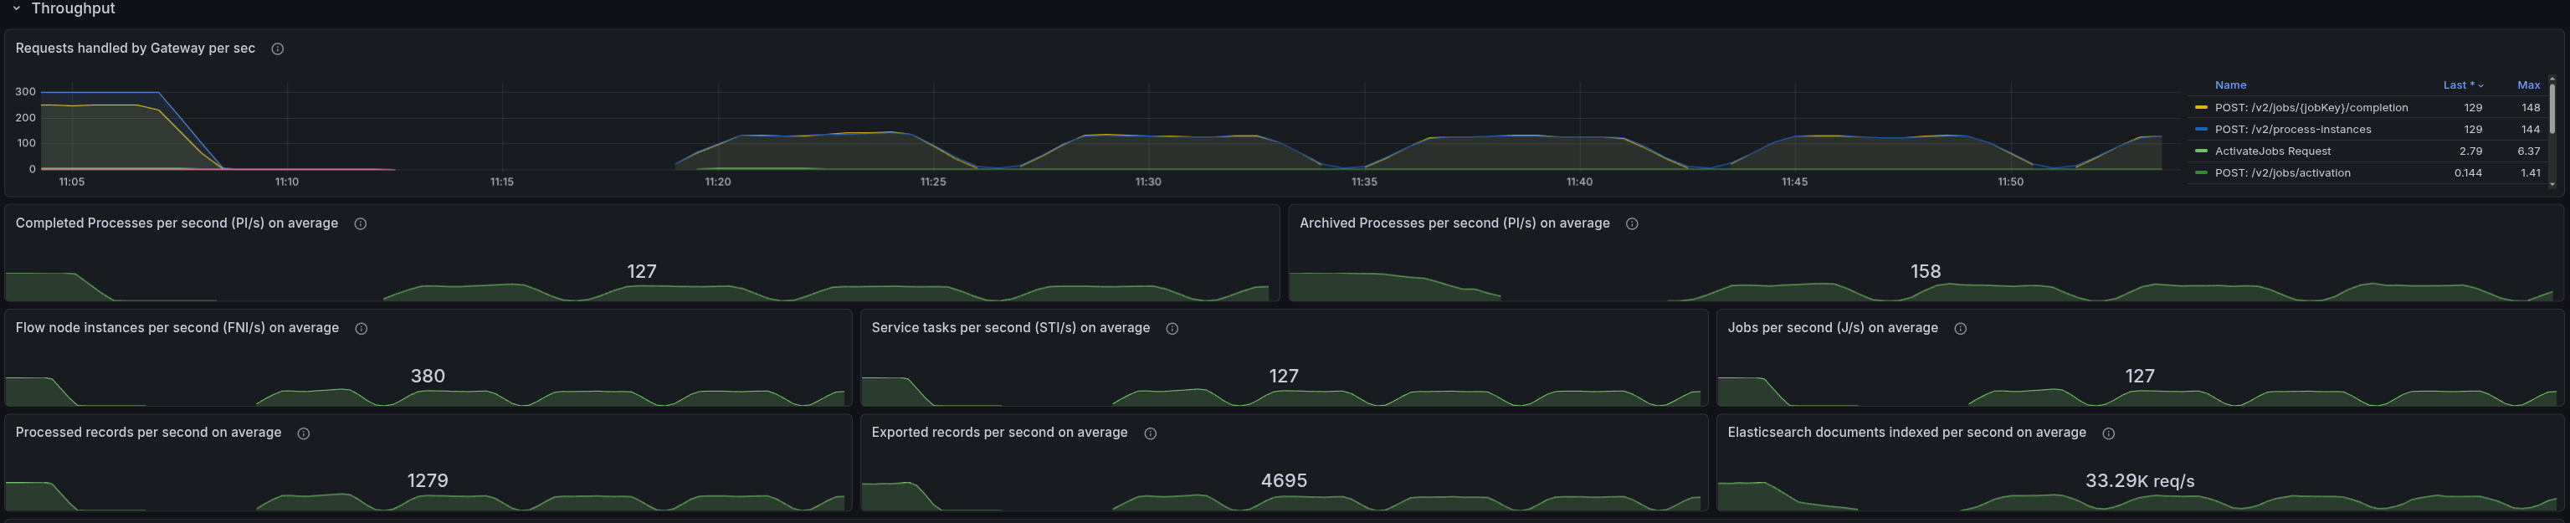This screenshot has width=2570, height=523.
Task: Click the legend scrollbar down arrow
Action: [2552, 183]
